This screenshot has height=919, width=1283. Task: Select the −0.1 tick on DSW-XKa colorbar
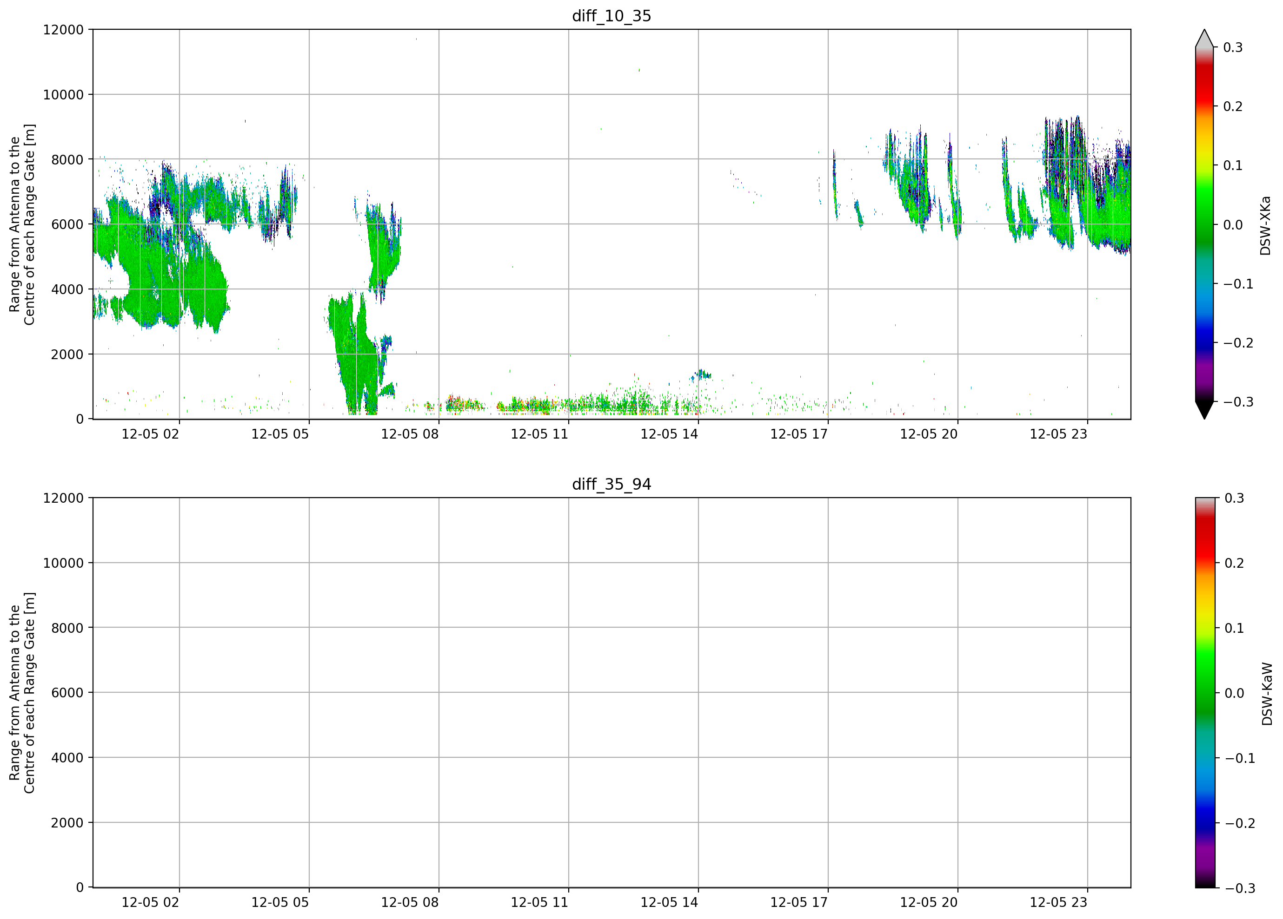[1238, 284]
